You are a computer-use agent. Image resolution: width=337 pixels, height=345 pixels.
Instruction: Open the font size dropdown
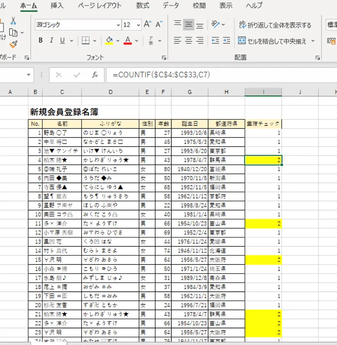138,25
